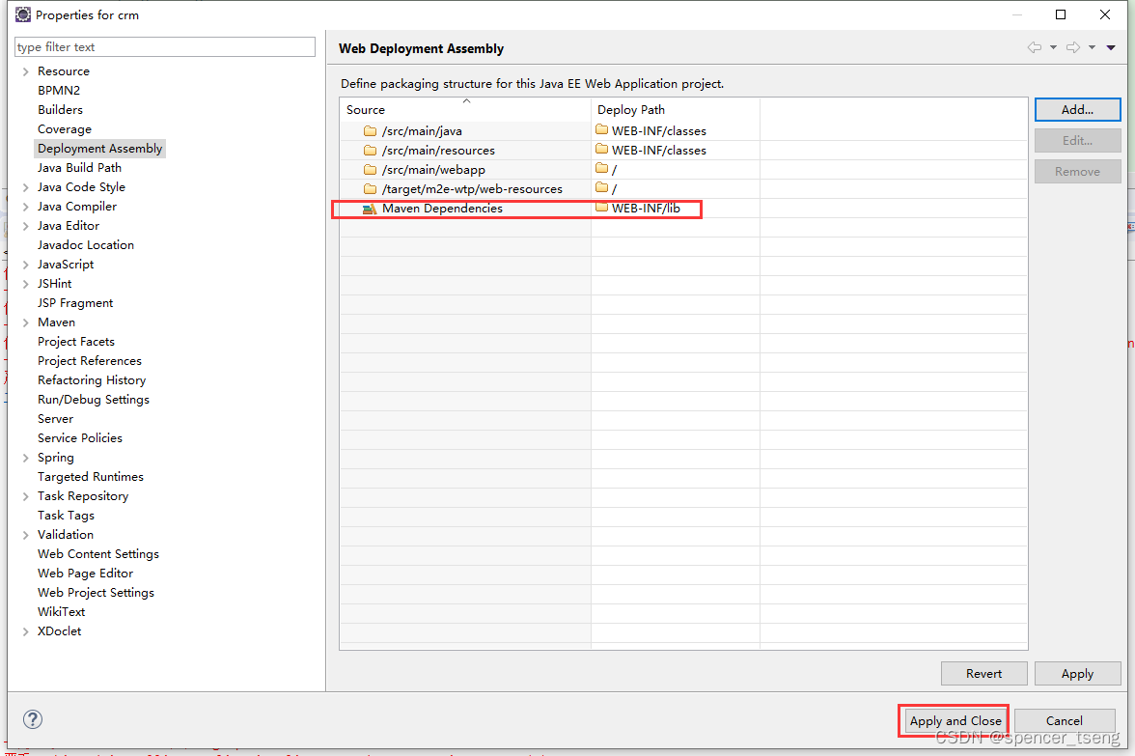Screen dimensions: 1135x756
Task: Click the folder icon beside /target/m2e-wtp/web-resources
Action: (x=371, y=188)
